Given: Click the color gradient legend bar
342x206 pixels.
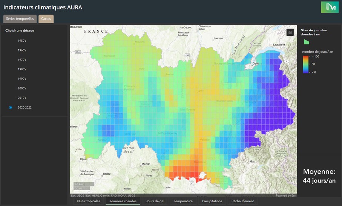Looking at the screenshot, I should [x=306, y=64].
